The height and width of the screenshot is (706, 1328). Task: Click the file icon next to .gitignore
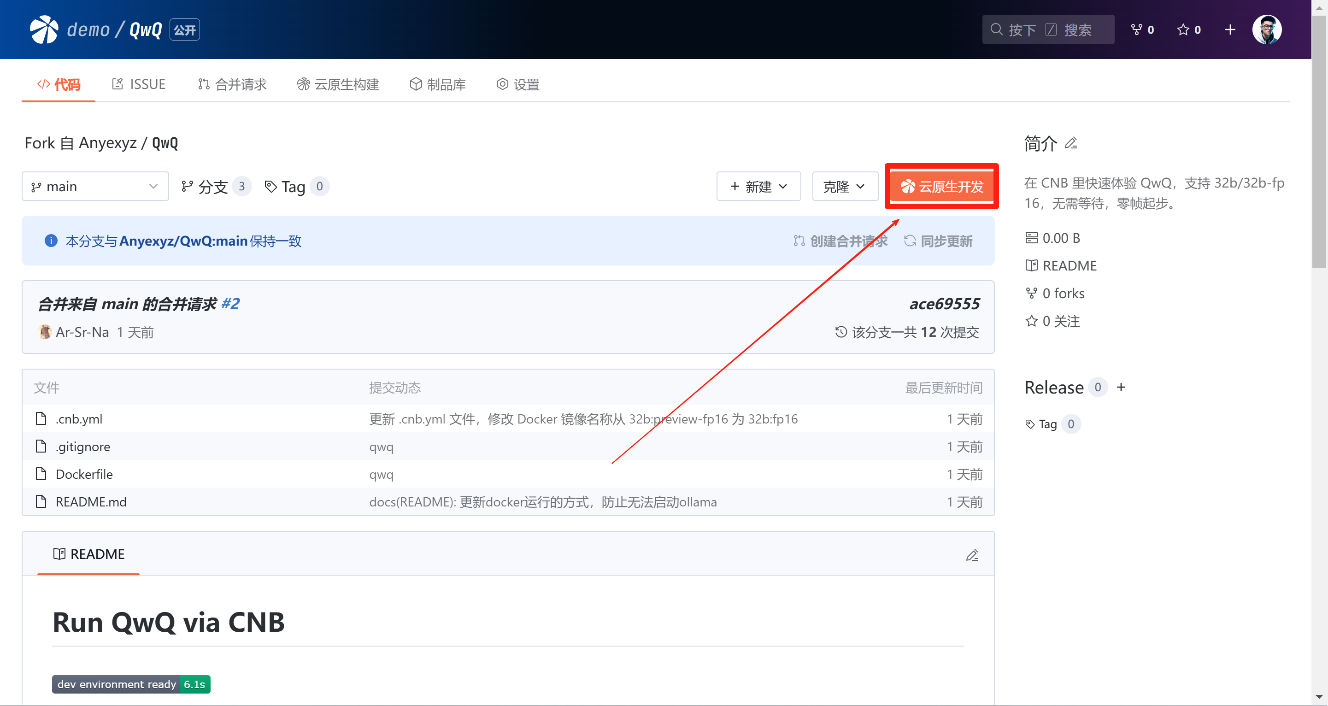coord(41,446)
